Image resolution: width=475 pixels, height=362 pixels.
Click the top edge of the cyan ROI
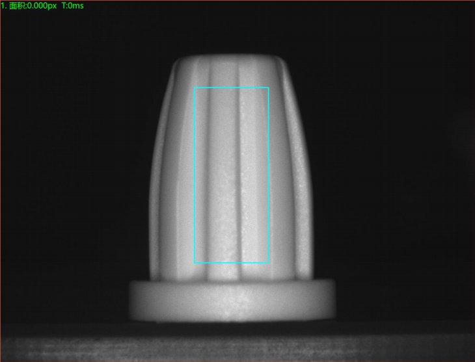click(231, 88)
